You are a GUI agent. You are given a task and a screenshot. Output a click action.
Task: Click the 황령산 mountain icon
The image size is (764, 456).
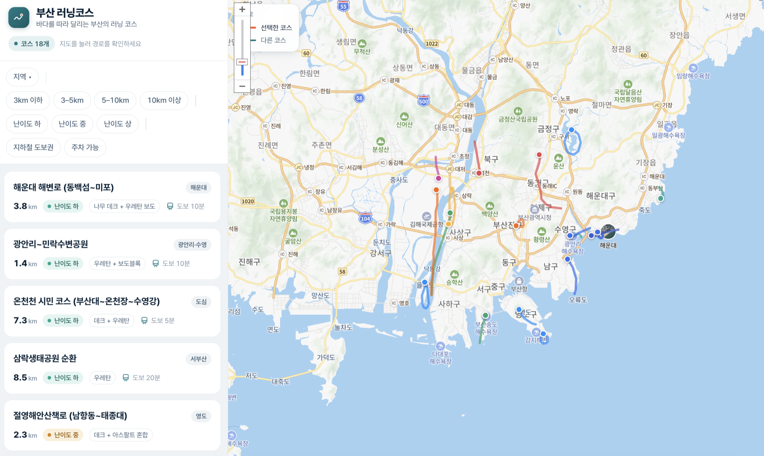point(542,231)
